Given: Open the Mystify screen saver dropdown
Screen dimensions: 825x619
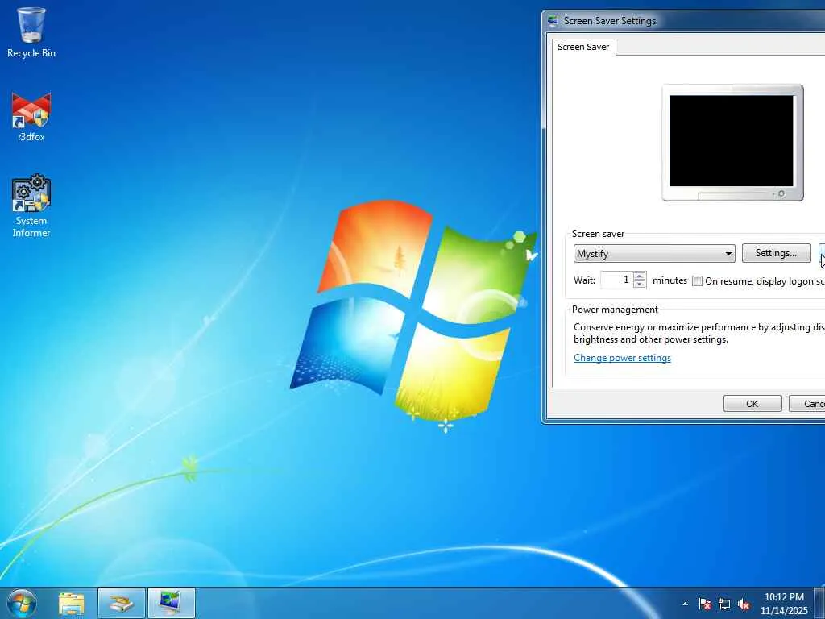Looking at the screenshot, I should [654, 254].
